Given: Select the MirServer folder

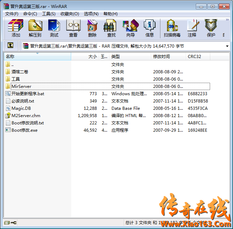Looking at the screenshot, I should click(x=107, y=87).
